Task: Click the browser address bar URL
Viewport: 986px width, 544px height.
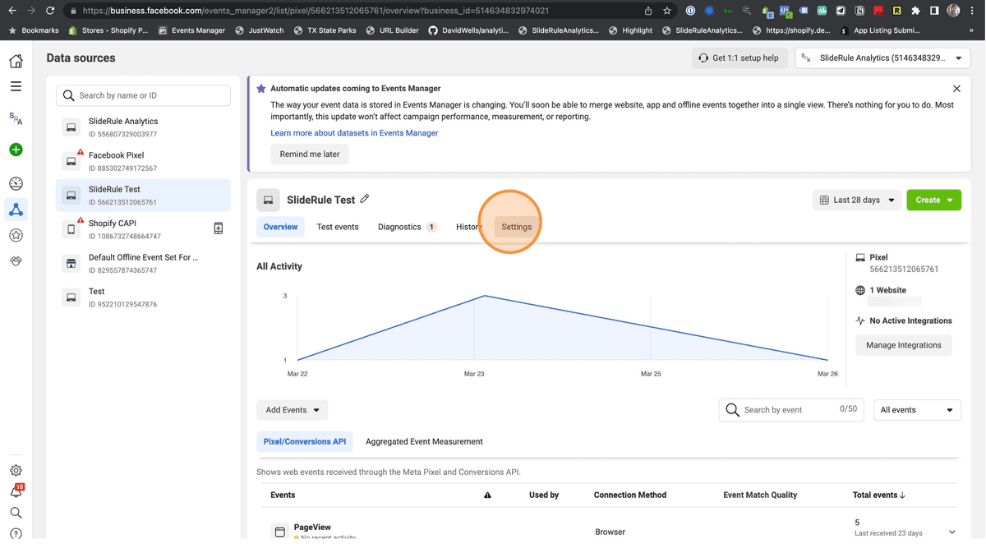Action: coord(316,11)
